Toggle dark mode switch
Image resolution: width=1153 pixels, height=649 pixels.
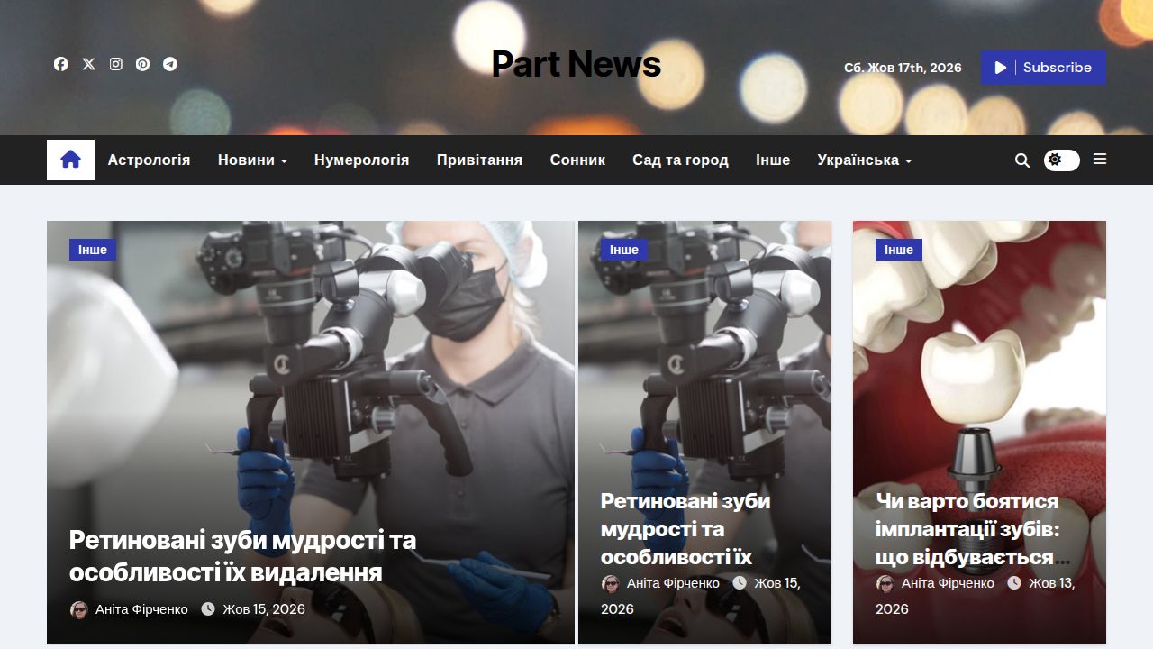[1061, 160]
